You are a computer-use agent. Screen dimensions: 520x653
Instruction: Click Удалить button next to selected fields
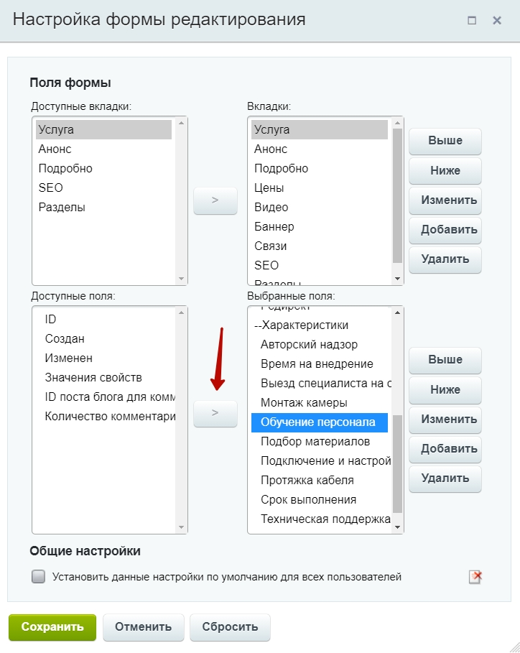click(x=445, y=478)
